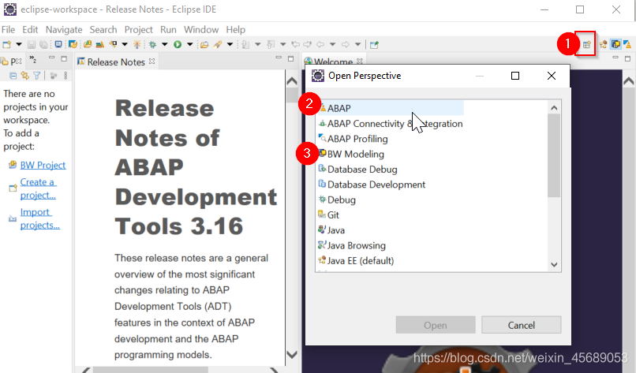
Task: Minimize the Project Explorer view
Action: tap(51, 58)
